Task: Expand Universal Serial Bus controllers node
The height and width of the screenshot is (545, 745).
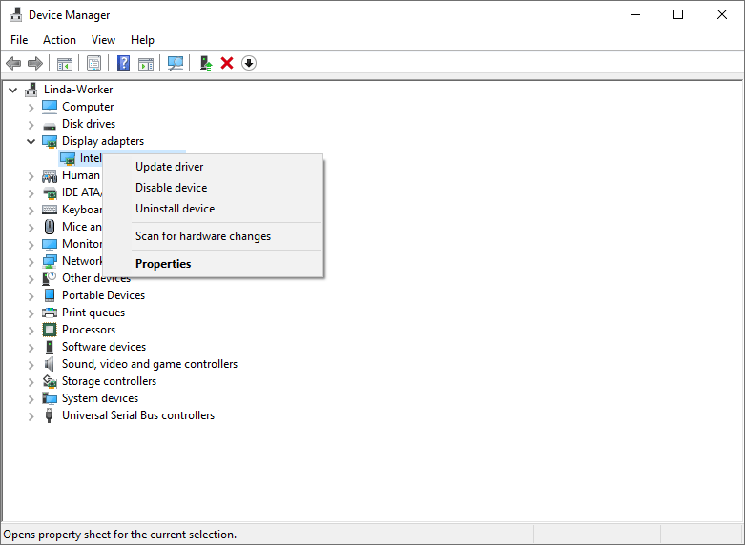Action: point(31,415)
